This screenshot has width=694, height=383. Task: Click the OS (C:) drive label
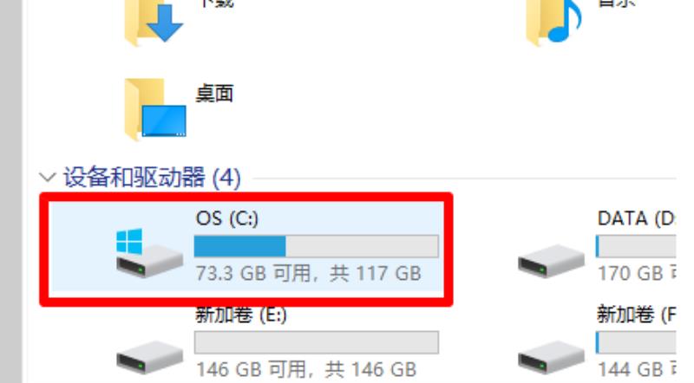pyautogui.click(x=226, y=218)
